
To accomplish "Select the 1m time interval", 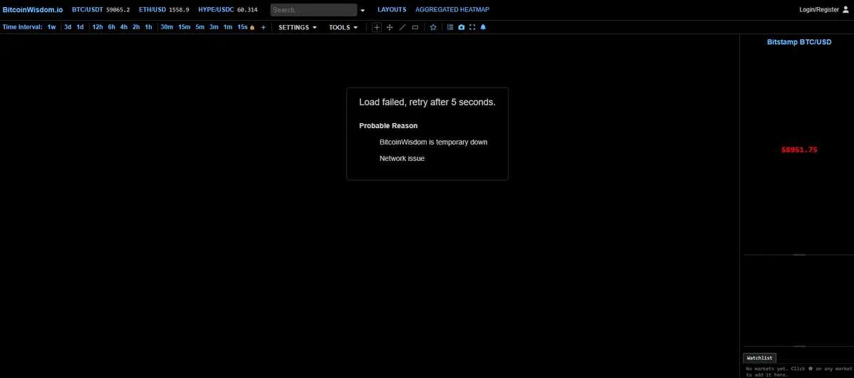I will coord(228,27).
